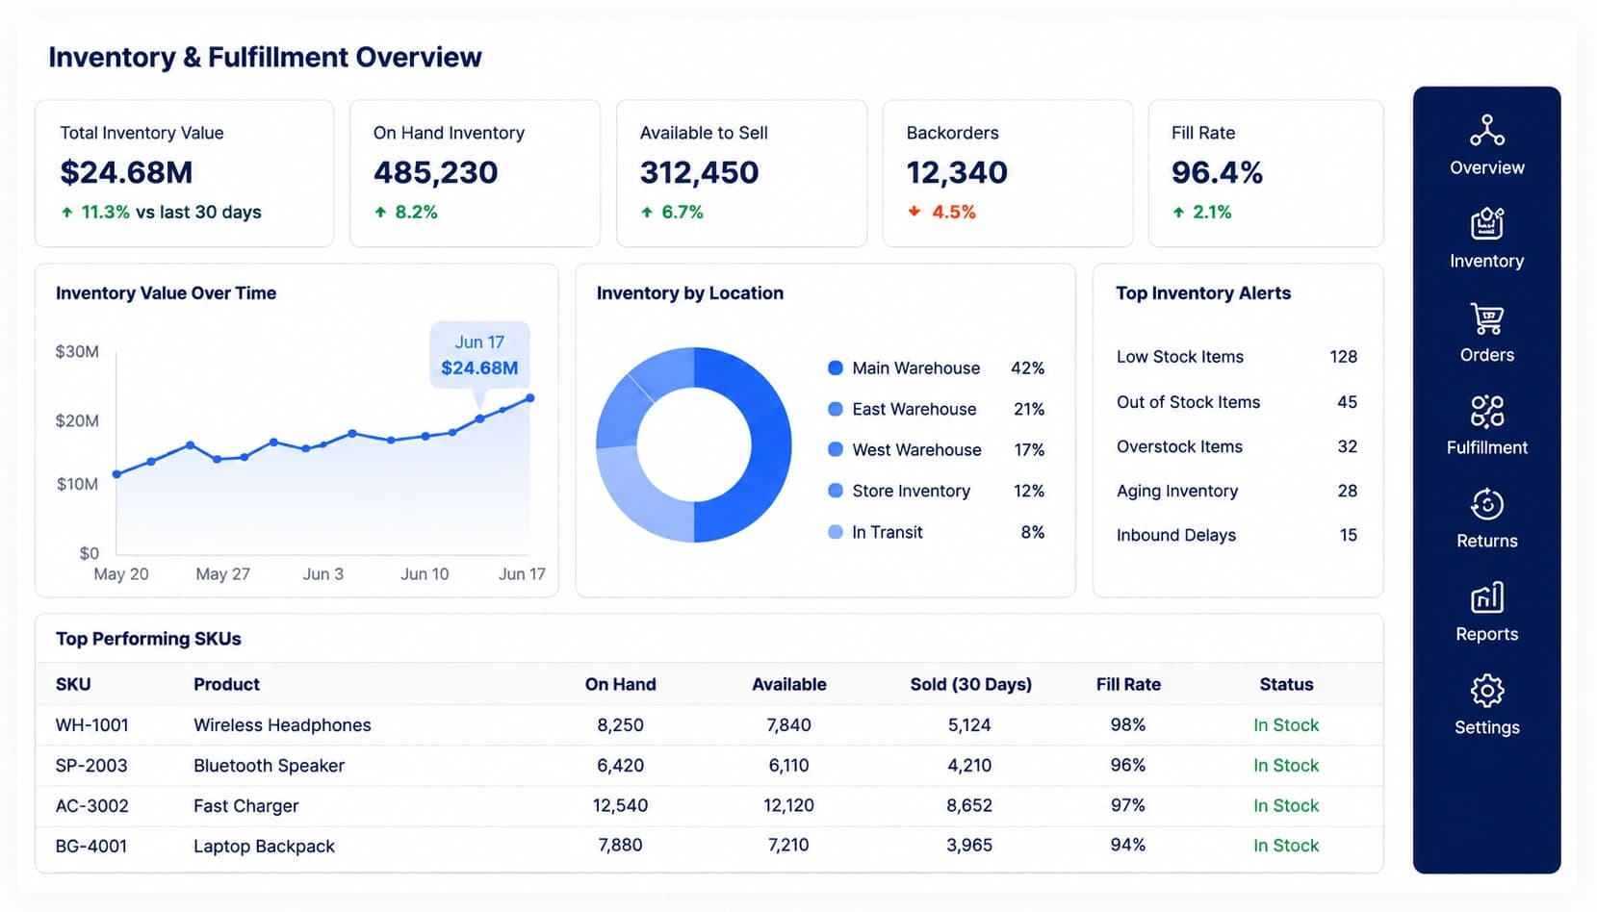The image size is (1597, 912).
Task: Select SKU WH-1001 cell
Action: 91,725
